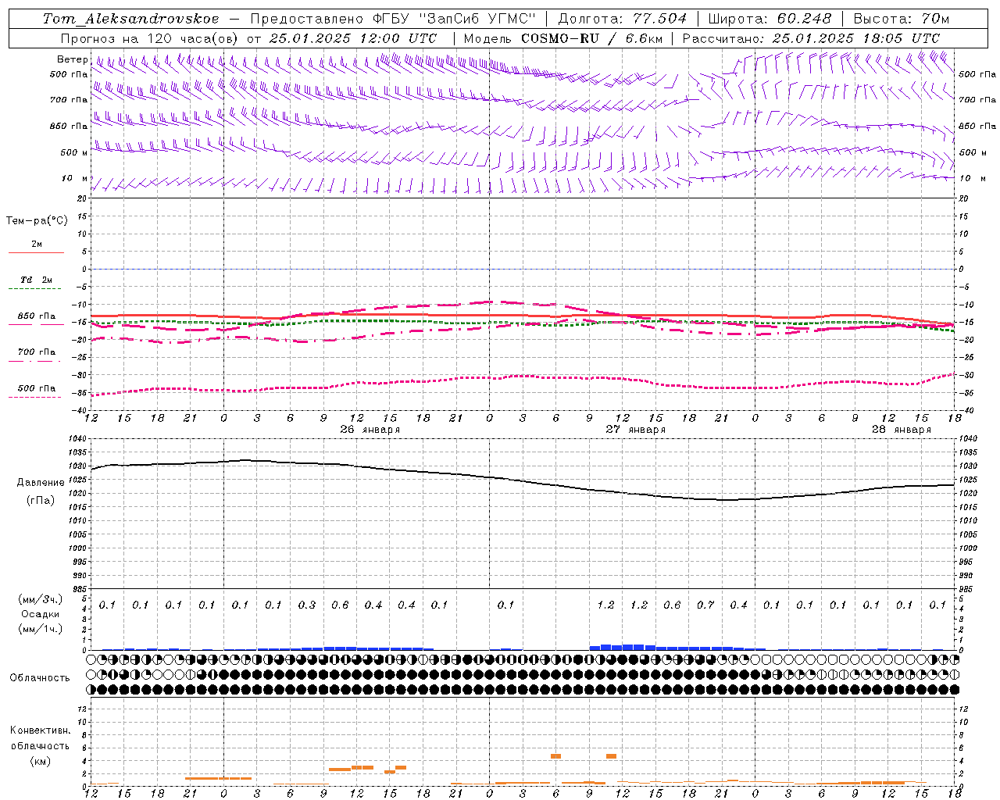Viewport: 1000px width, 800px height.
Task: Click the 0.7 precipitation value
Action: [705, 605]
